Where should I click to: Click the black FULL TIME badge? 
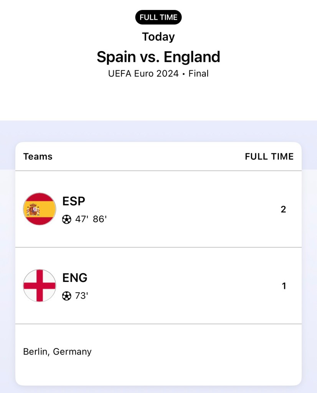point(158,17)
